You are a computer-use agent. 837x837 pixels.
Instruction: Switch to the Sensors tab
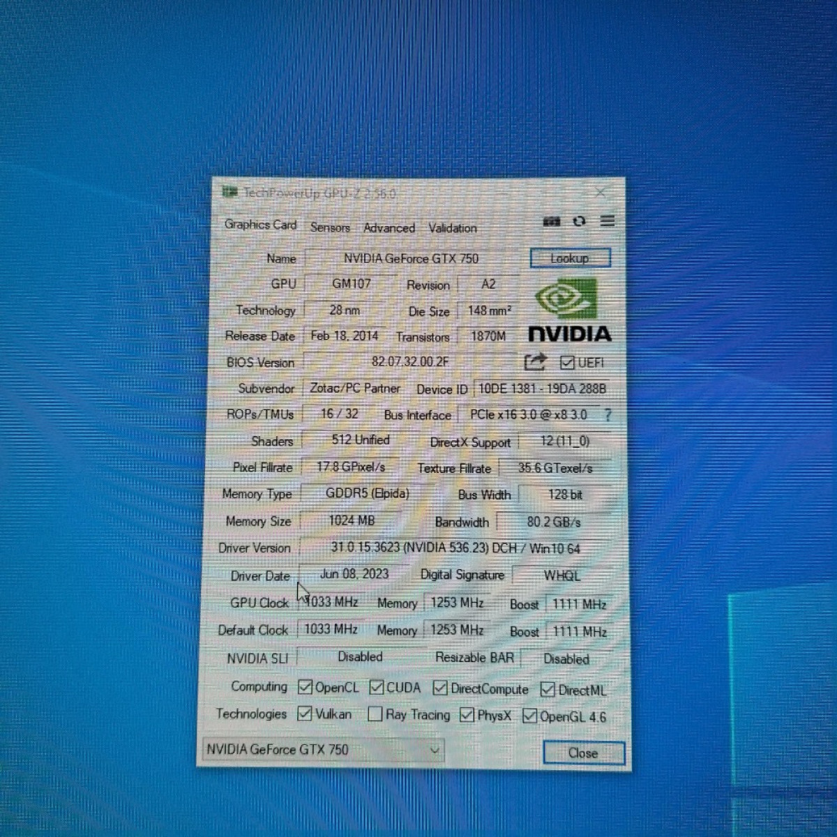[330, 227]
